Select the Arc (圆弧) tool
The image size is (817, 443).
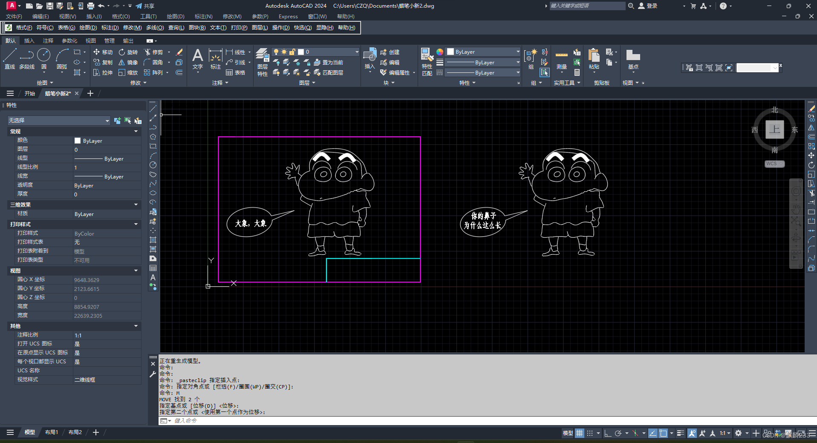point(62,59)
